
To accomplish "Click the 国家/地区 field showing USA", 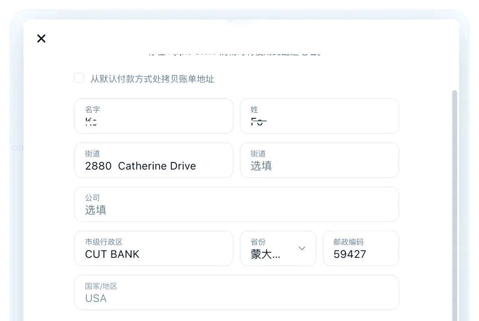I will [x=236, y=292].
